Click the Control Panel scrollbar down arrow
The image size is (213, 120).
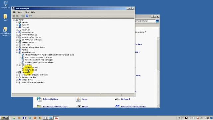tap(158, 106)
